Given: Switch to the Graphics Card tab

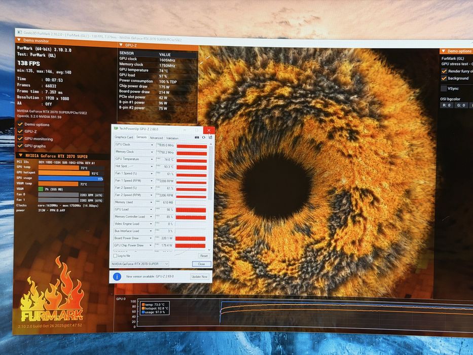Looking at the screenshot, I should point(124,137).
